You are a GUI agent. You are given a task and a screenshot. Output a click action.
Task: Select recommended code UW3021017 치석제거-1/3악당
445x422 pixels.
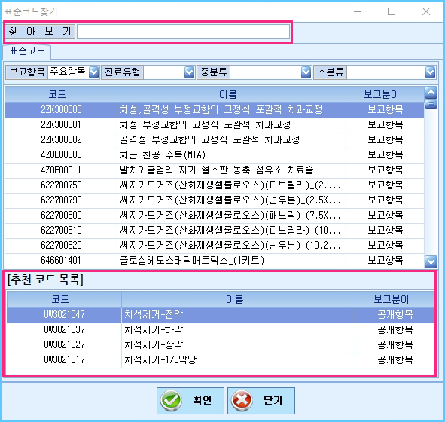(x=221, y=359)
